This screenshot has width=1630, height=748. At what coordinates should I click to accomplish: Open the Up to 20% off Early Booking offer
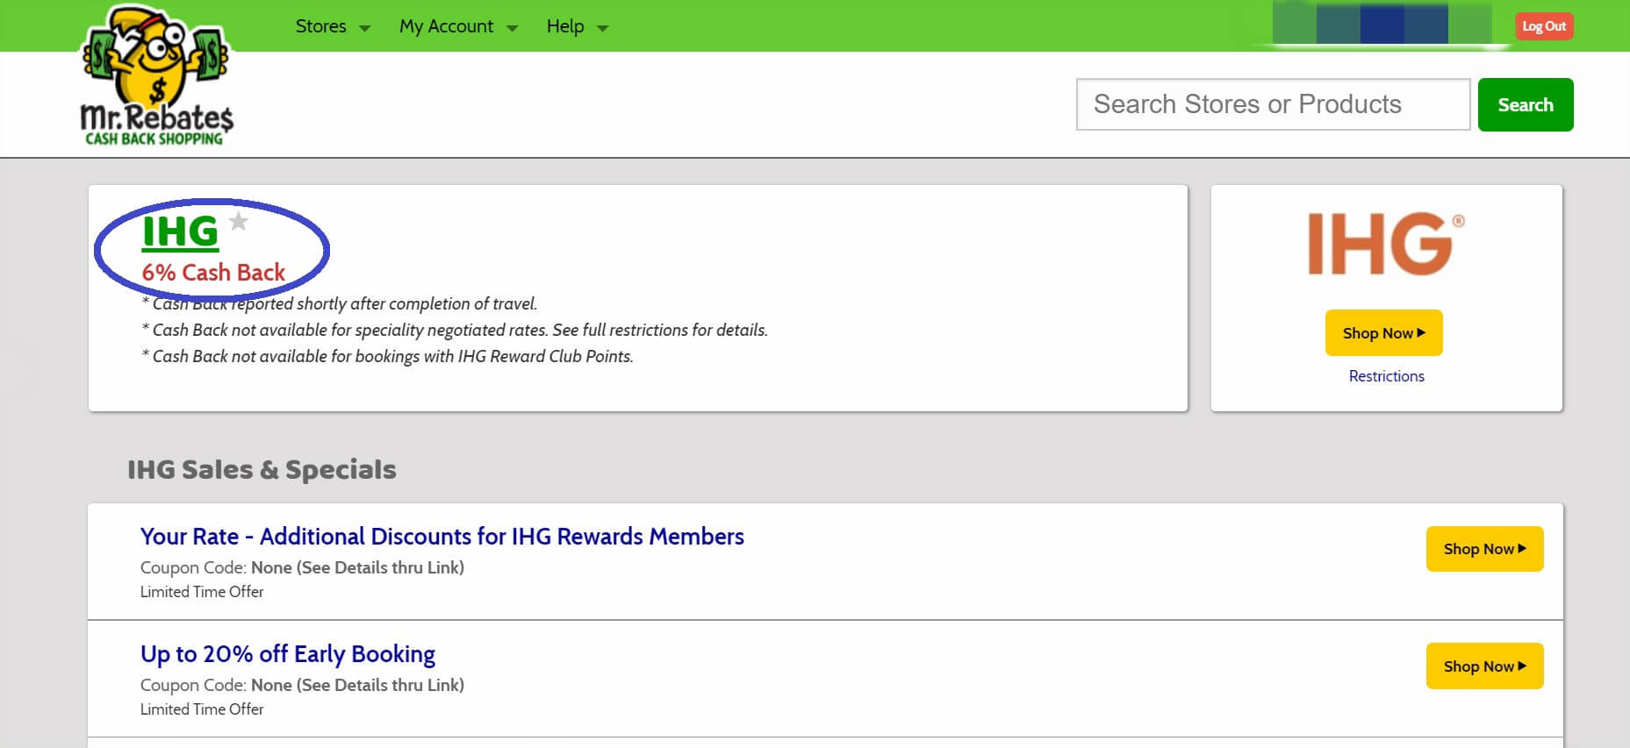287,654
